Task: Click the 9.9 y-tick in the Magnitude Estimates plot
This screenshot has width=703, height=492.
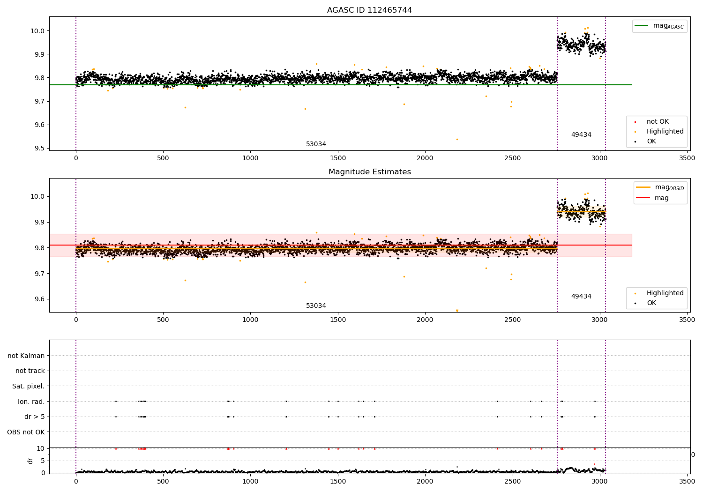Action: [x=39, y=222]
